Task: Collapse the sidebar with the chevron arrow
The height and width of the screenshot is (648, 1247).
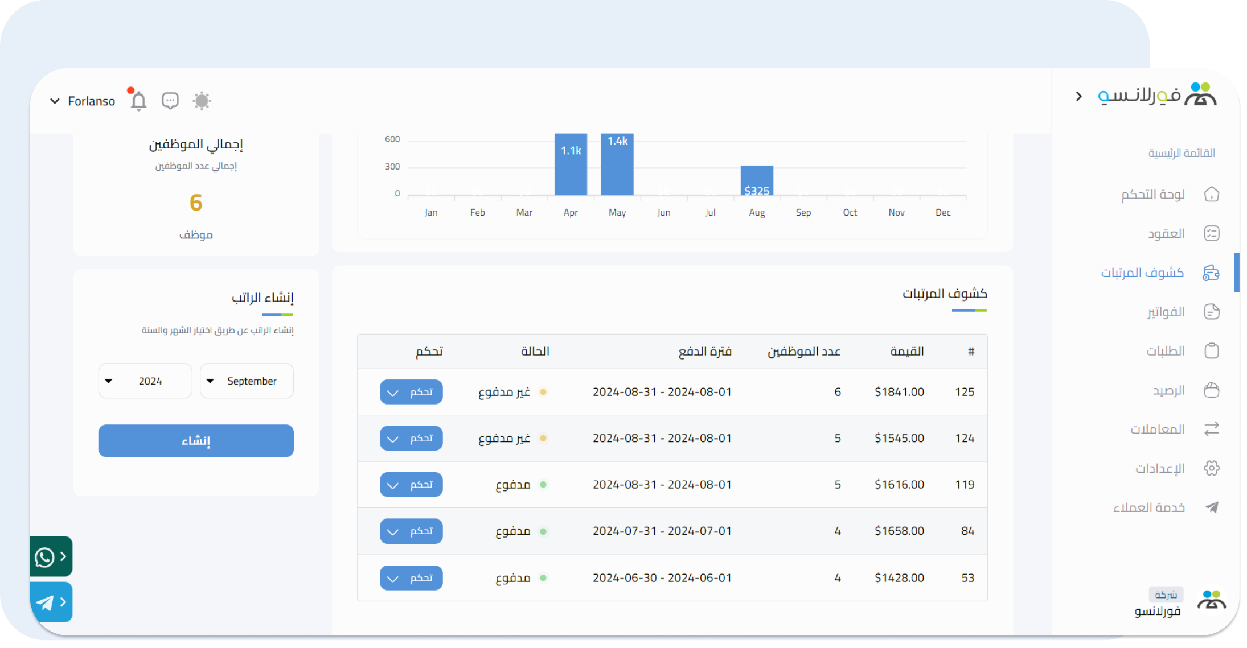Action: pyautogui.click(x=1078, y=96)
